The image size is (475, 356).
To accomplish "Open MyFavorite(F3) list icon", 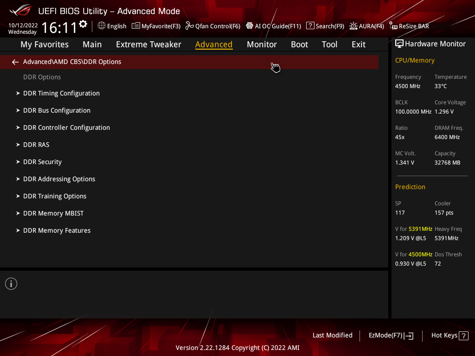I will pyautogui.click(x=136, y=26).
